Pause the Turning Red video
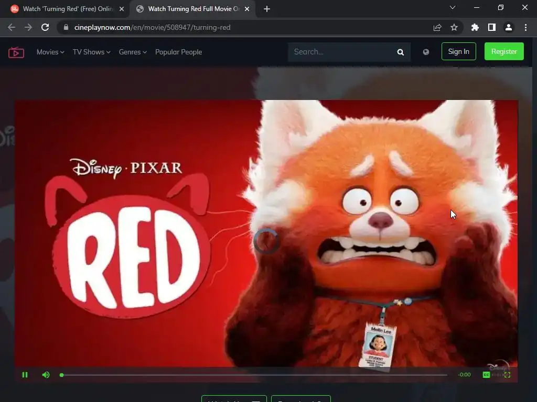This screenshot has width=537, height=402. (25, 375)
